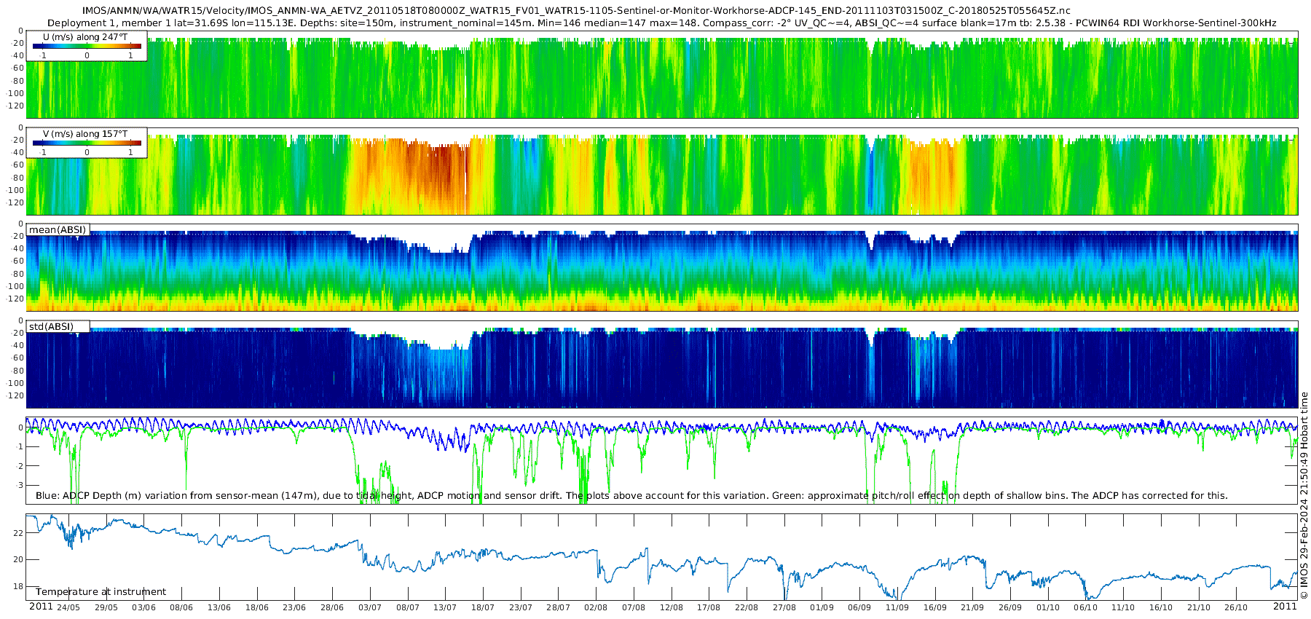The image size is (1311, 619).
Task: Click the 12/08 date tick label
Action: tap(672, 607)
